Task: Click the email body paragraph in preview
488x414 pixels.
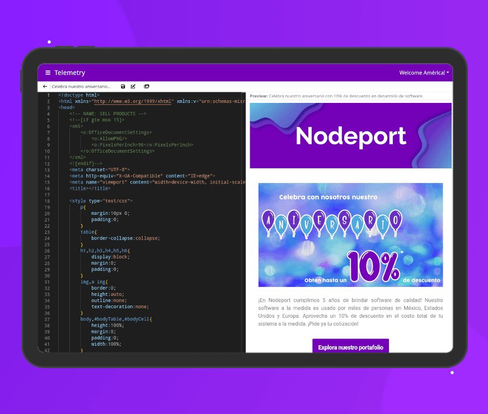Action: (x=350, y=312)
